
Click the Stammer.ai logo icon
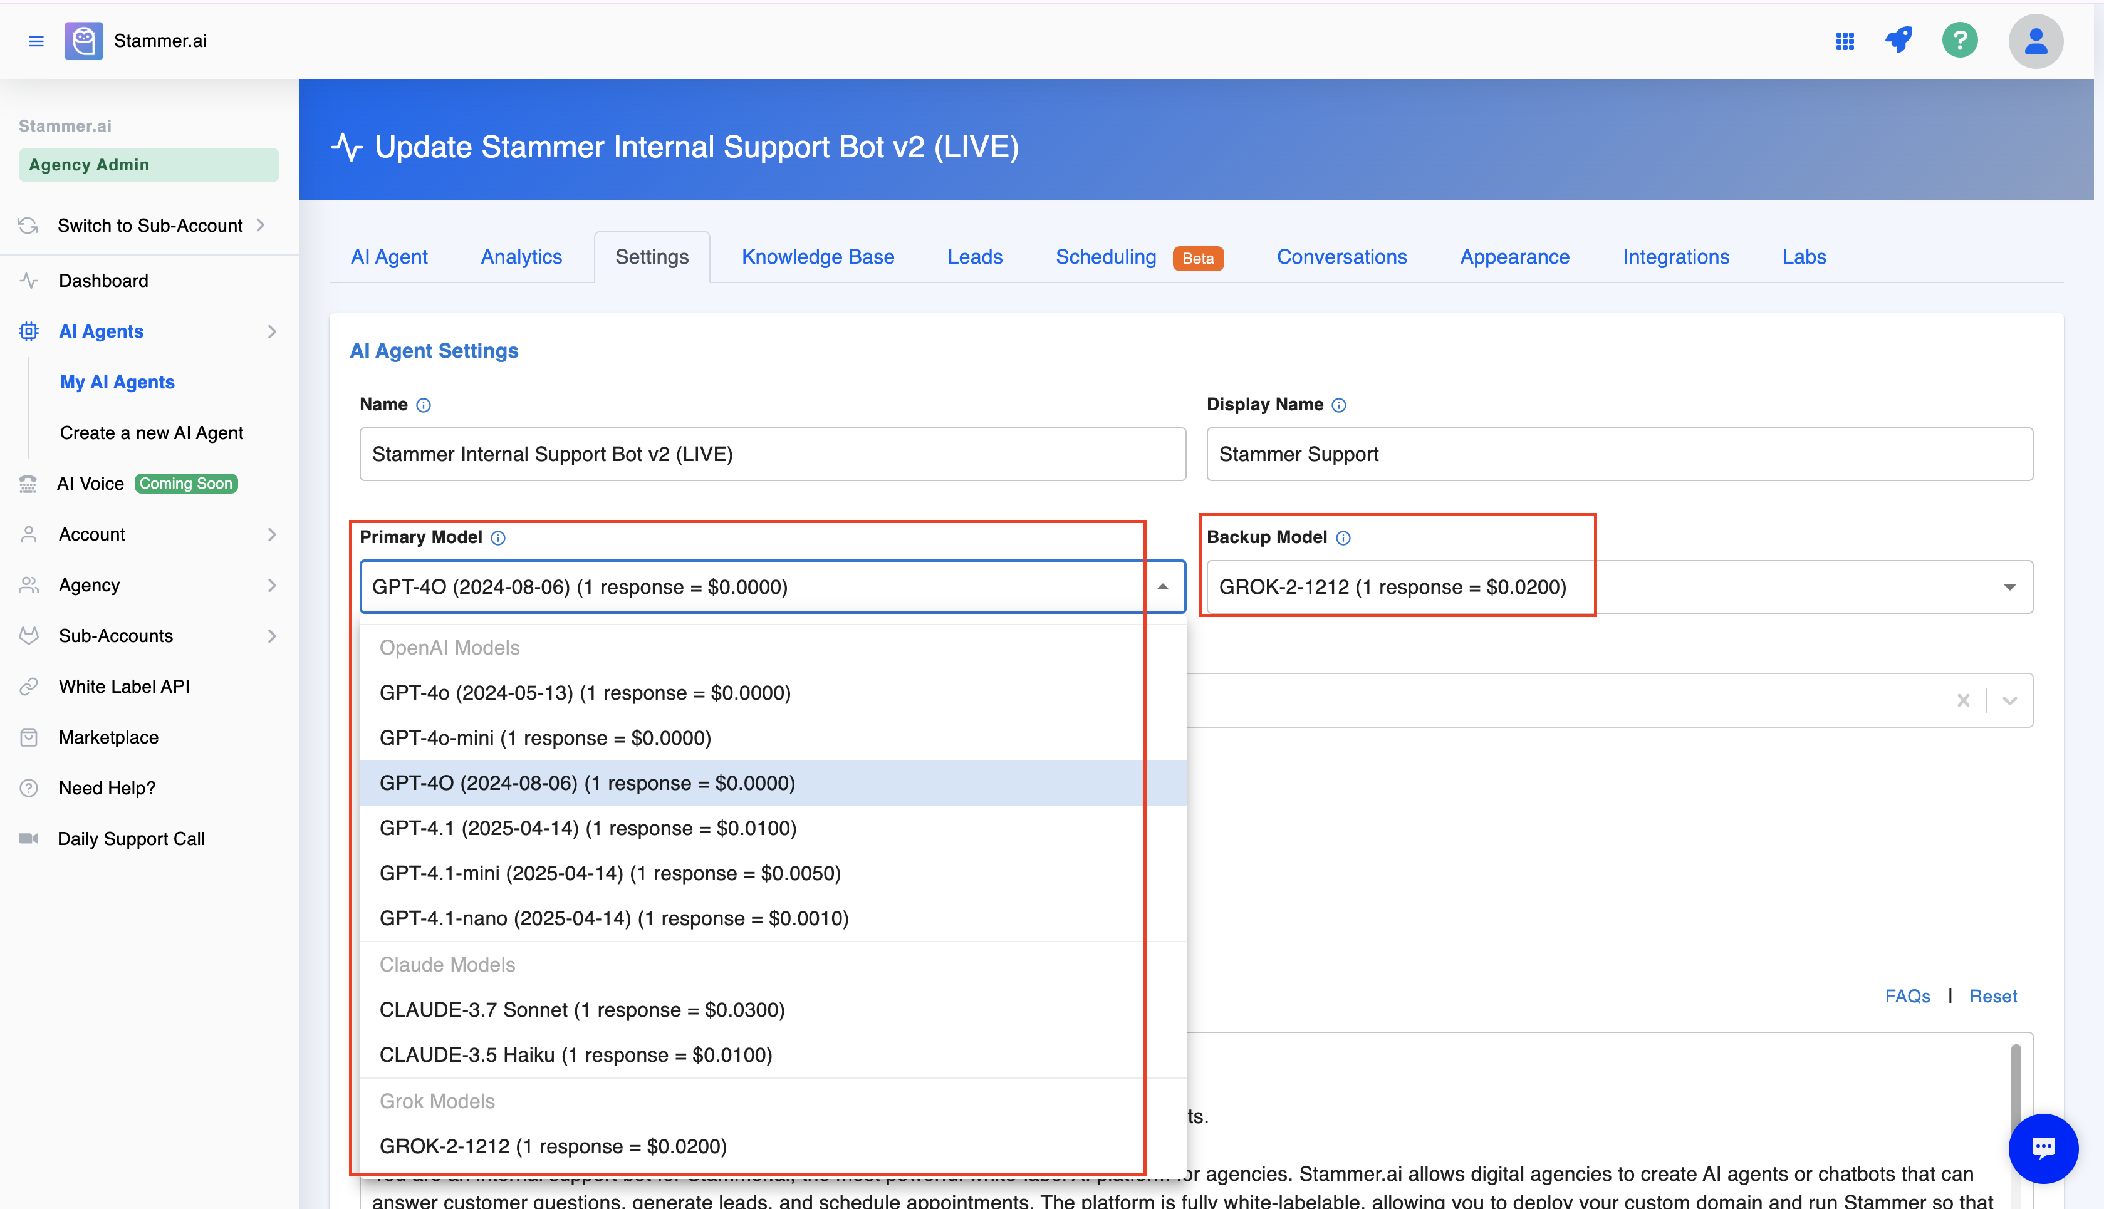point(84,41)
